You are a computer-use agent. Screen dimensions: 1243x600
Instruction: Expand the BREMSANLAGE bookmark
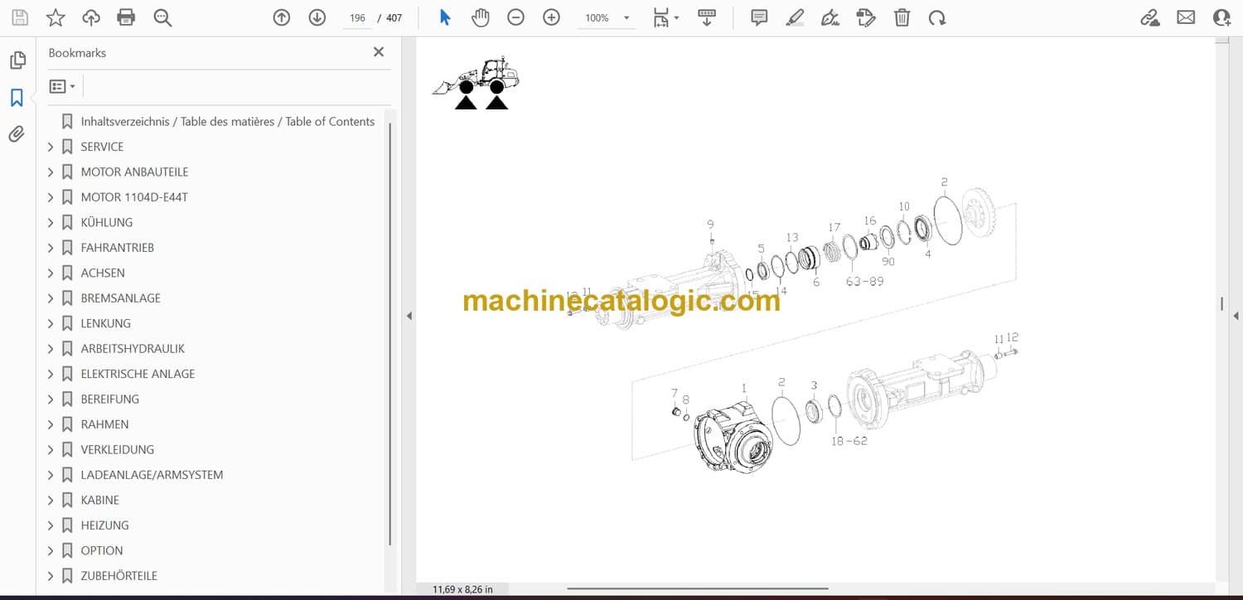point(51,298)
